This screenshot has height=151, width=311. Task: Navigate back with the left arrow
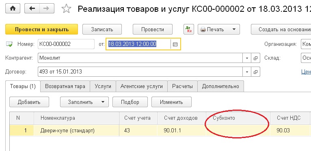pos(32,9)
